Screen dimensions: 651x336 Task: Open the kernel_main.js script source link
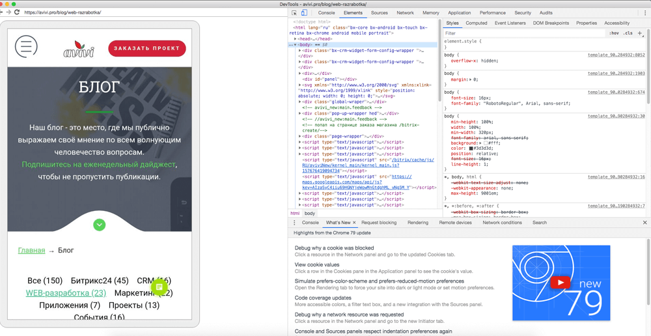pos(368,165)
